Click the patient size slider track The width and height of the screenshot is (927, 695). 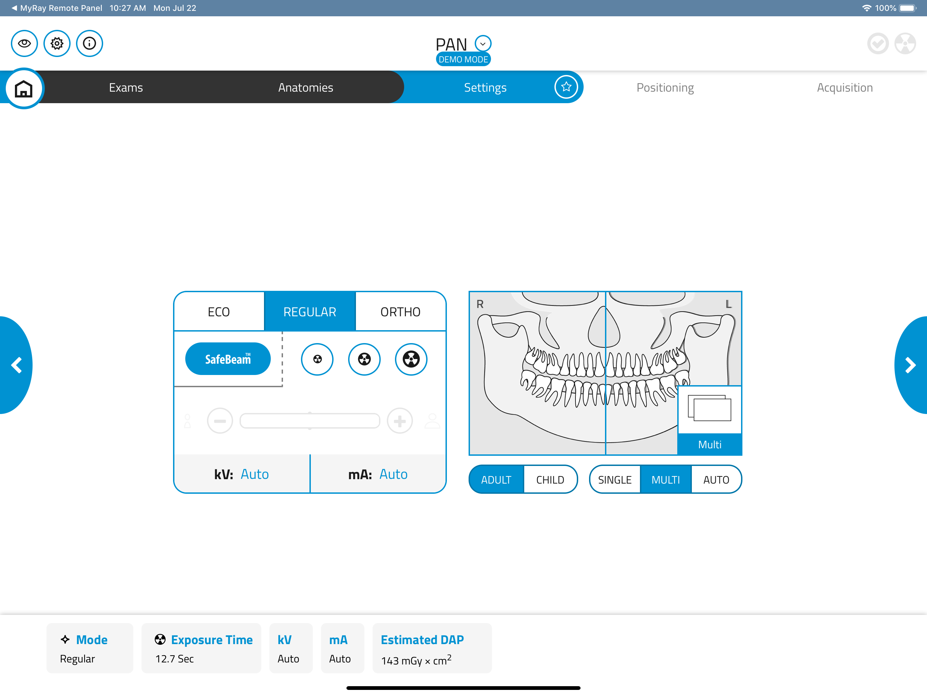[310, 421]
